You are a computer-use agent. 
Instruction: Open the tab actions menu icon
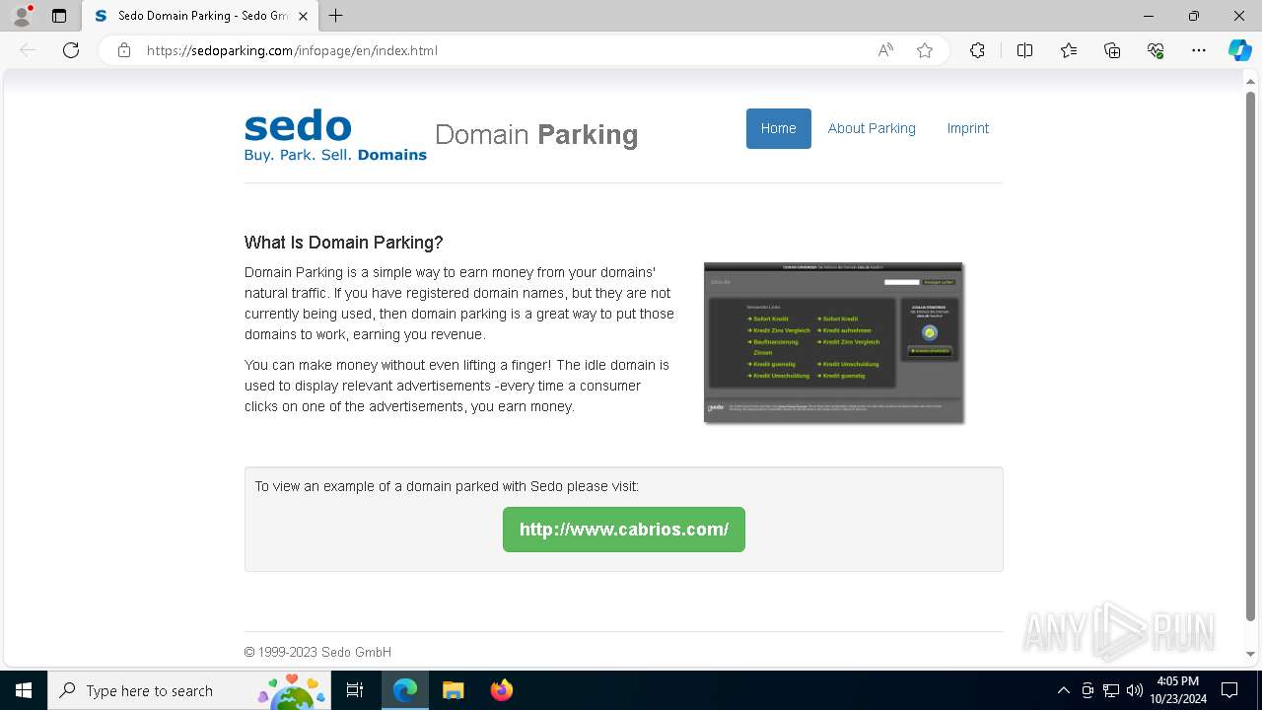point(59,16)
